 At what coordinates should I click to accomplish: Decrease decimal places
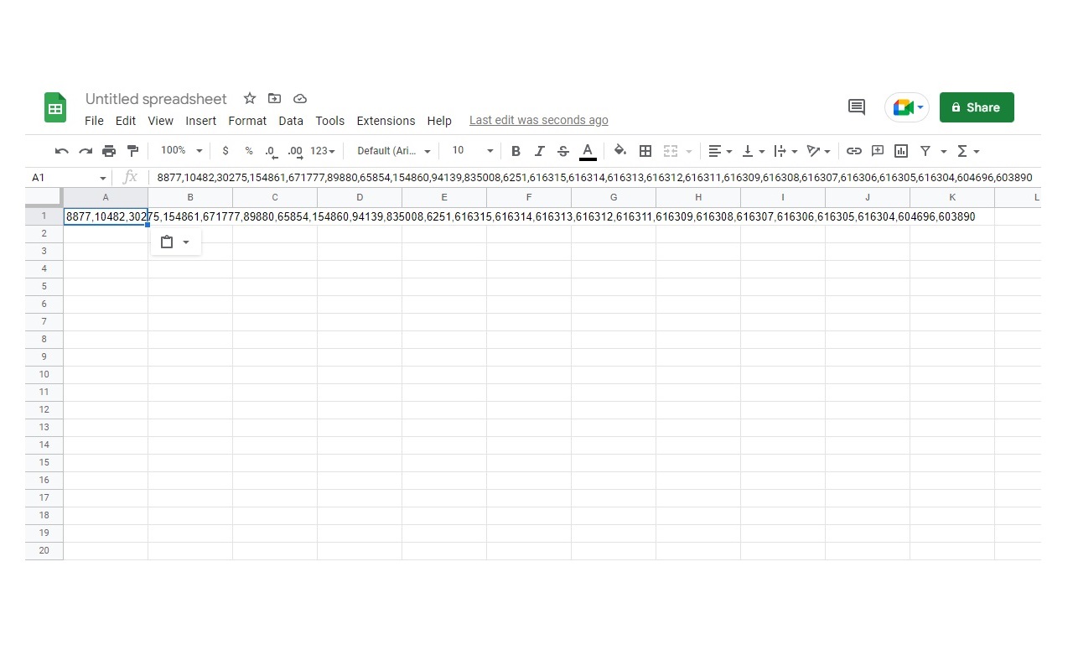tap(271, 151)
